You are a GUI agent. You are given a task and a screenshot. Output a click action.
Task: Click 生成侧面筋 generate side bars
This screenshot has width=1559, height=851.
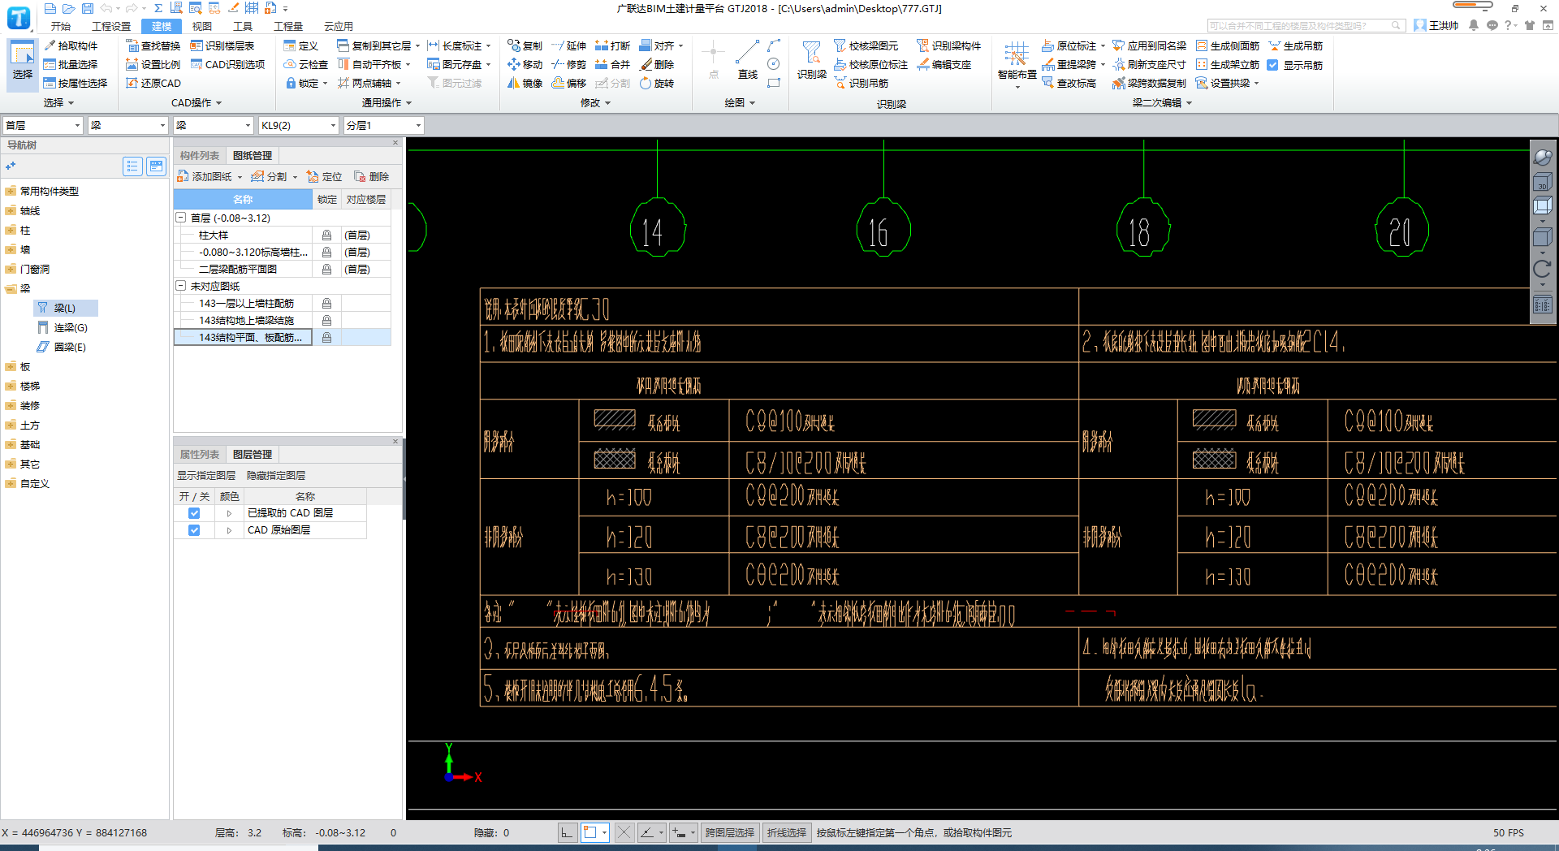pyautogui.click(x=1228, y=45)
